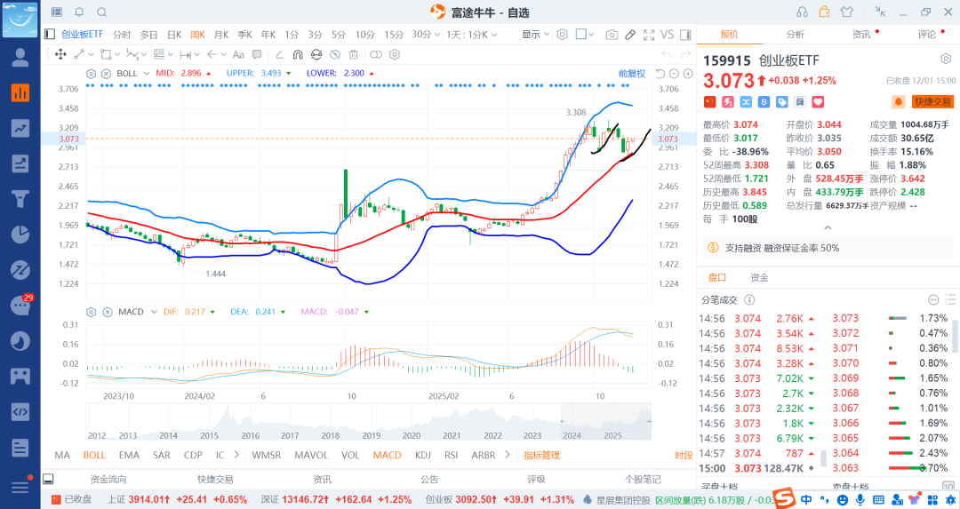
Task: Open the message bubble with 29 badge
Action: pos(21,305)
